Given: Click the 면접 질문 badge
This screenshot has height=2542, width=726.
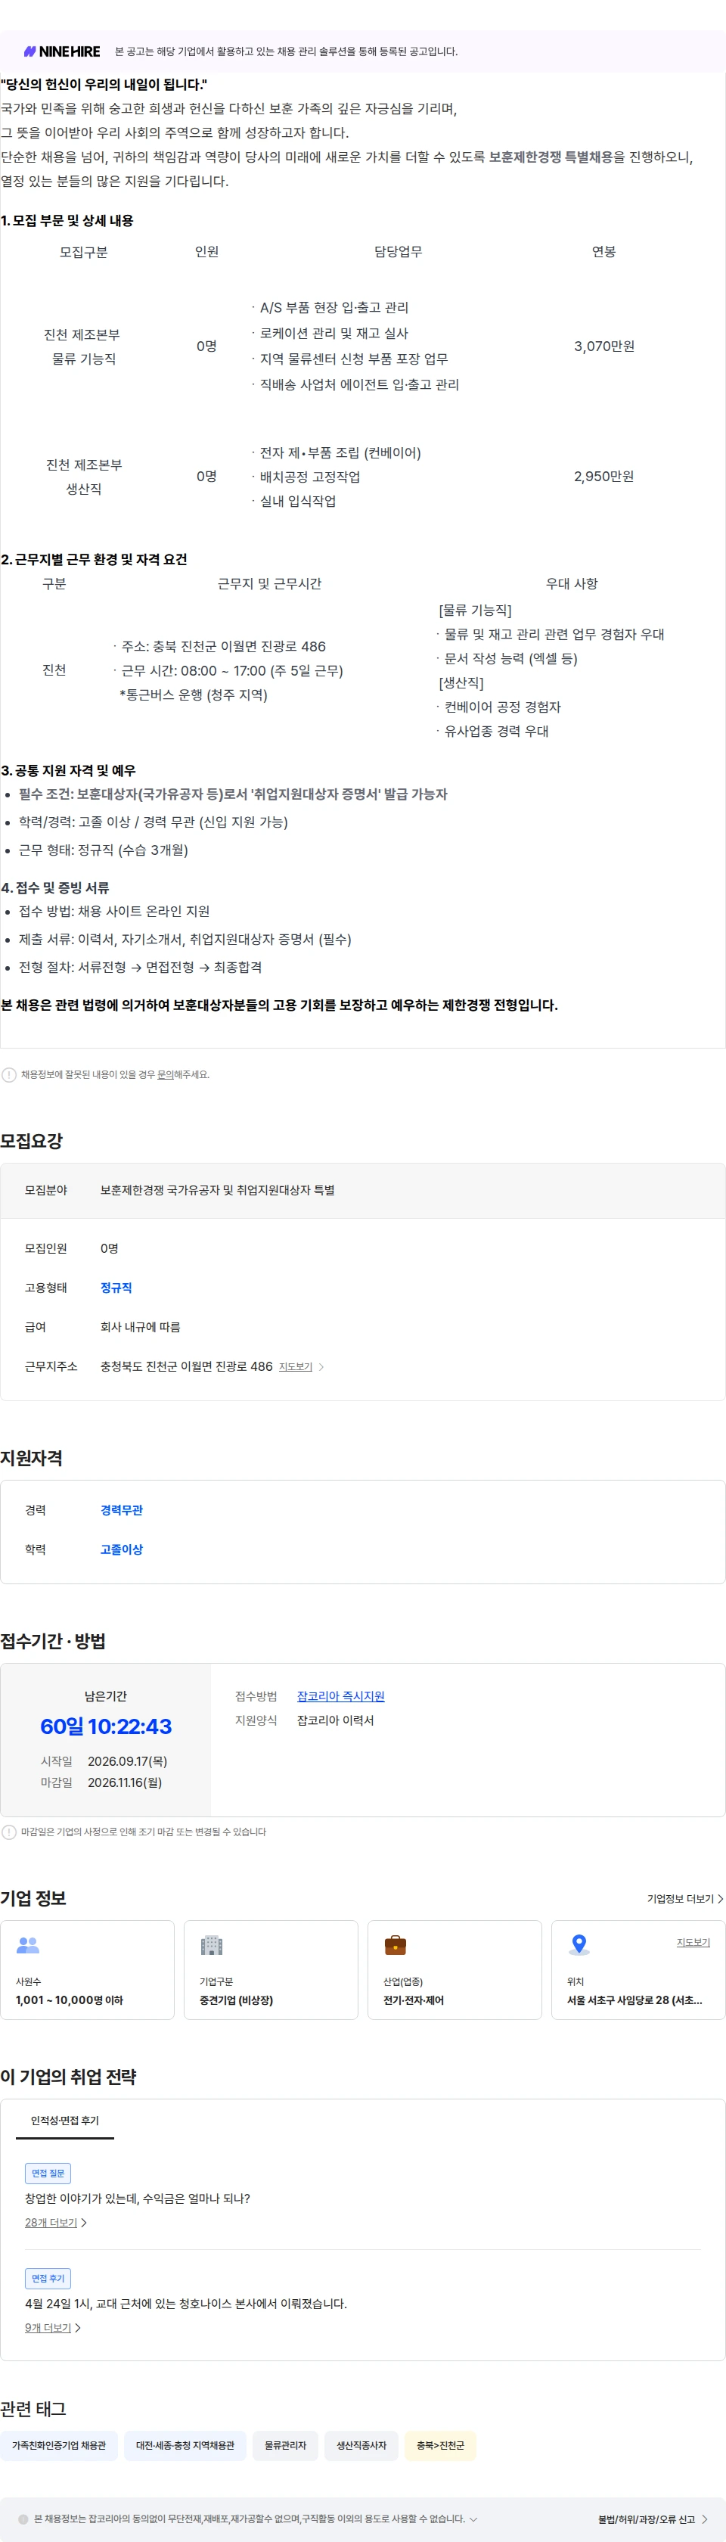Looking at the screenshot, I should pyautogui.click(x=48, y=2173).
